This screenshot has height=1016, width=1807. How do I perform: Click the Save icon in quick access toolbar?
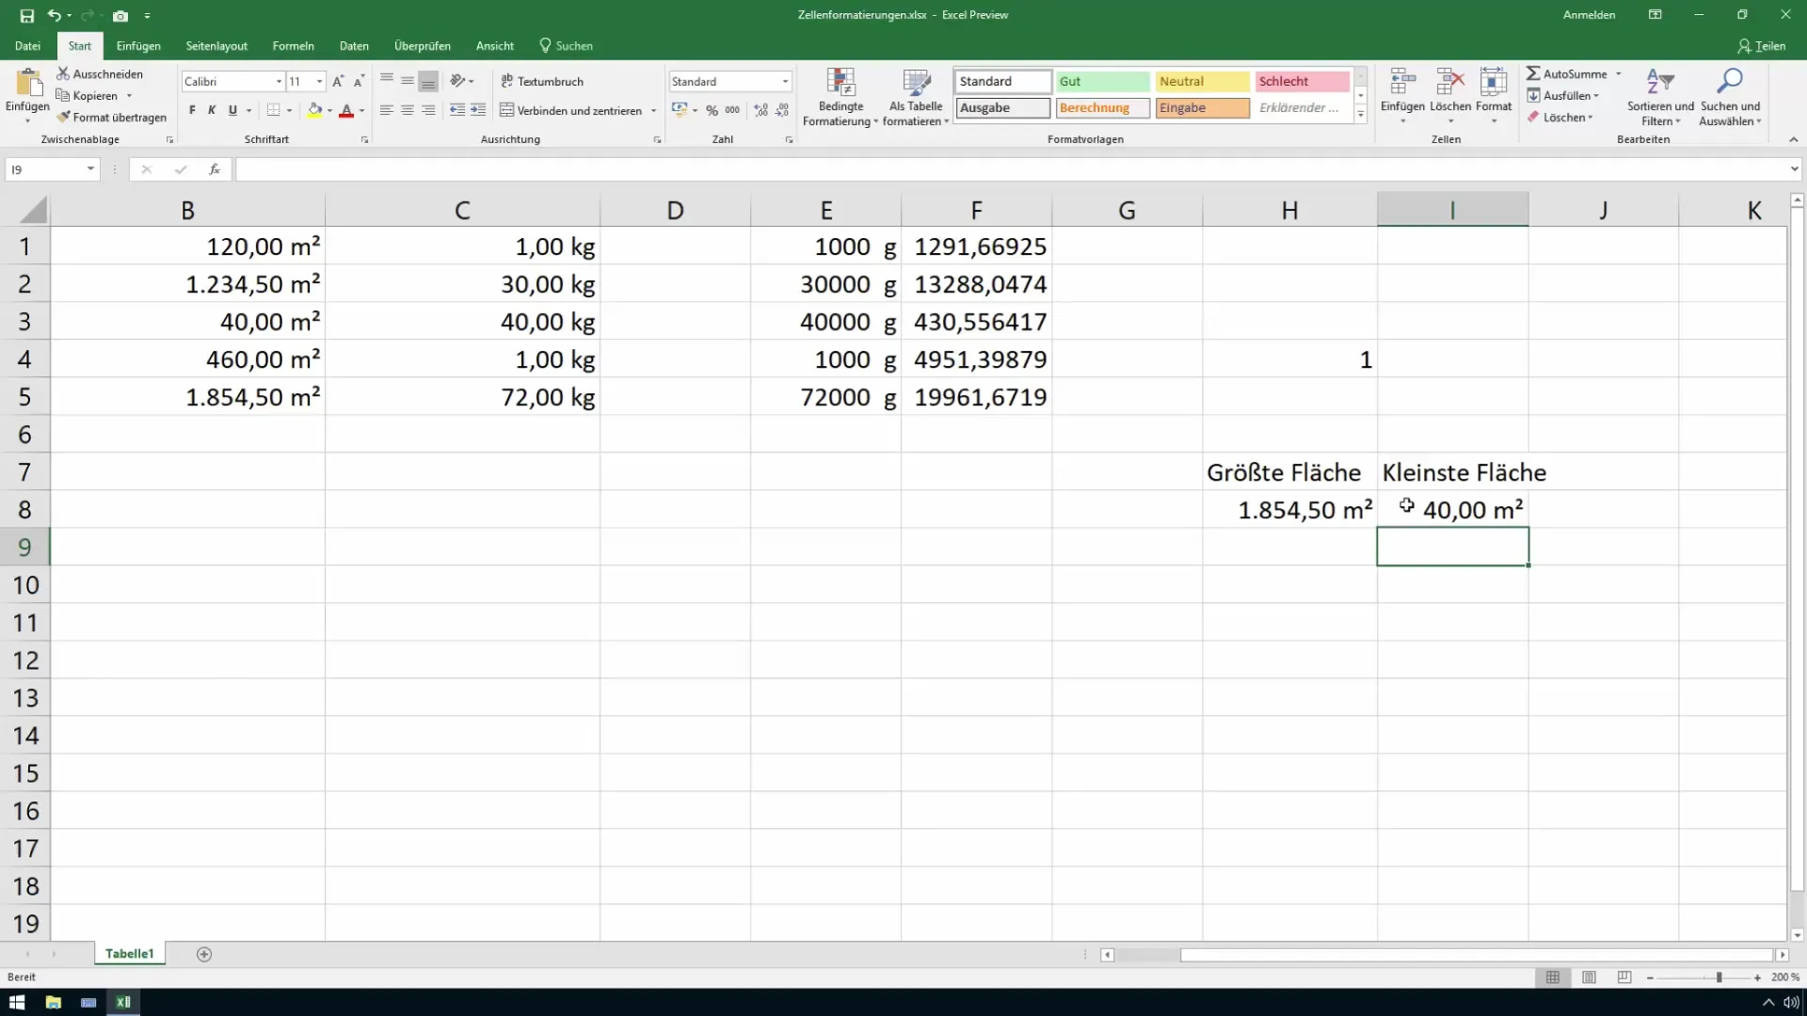pos(26,16)
